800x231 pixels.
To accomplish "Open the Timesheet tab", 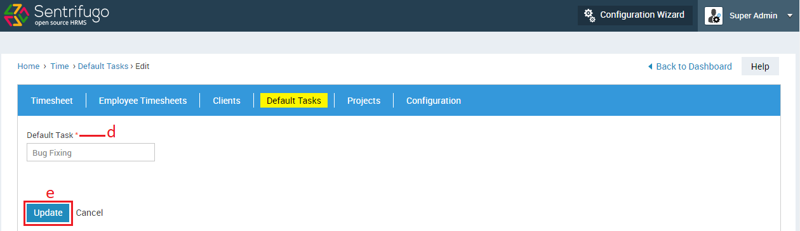I will coord(52,101).
